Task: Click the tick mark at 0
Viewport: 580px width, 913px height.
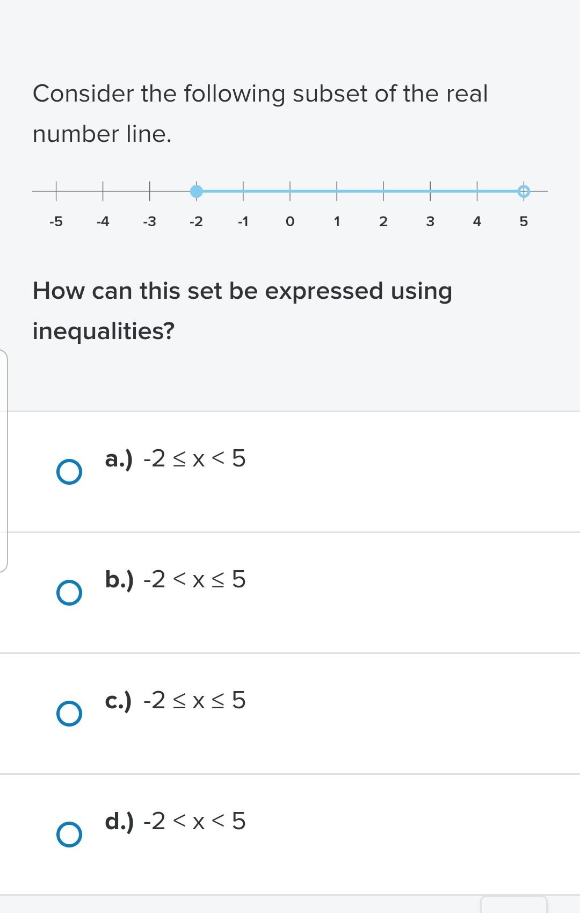Action: tap(290, 191)
